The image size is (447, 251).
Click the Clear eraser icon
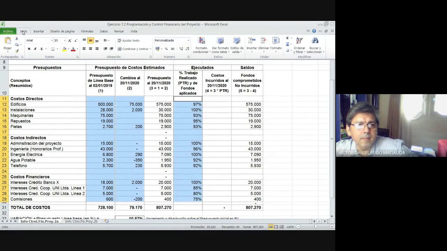pos(287,50)
